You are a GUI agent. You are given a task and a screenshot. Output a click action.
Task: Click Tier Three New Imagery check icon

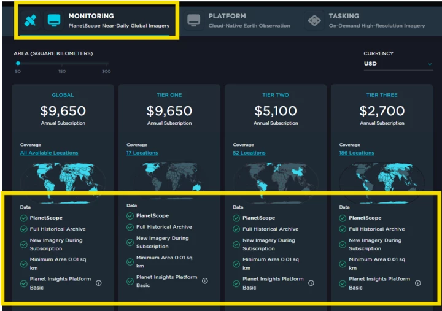click(343, 245)
